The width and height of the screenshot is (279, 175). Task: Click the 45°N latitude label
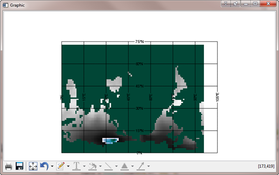[x=139, y=86]
